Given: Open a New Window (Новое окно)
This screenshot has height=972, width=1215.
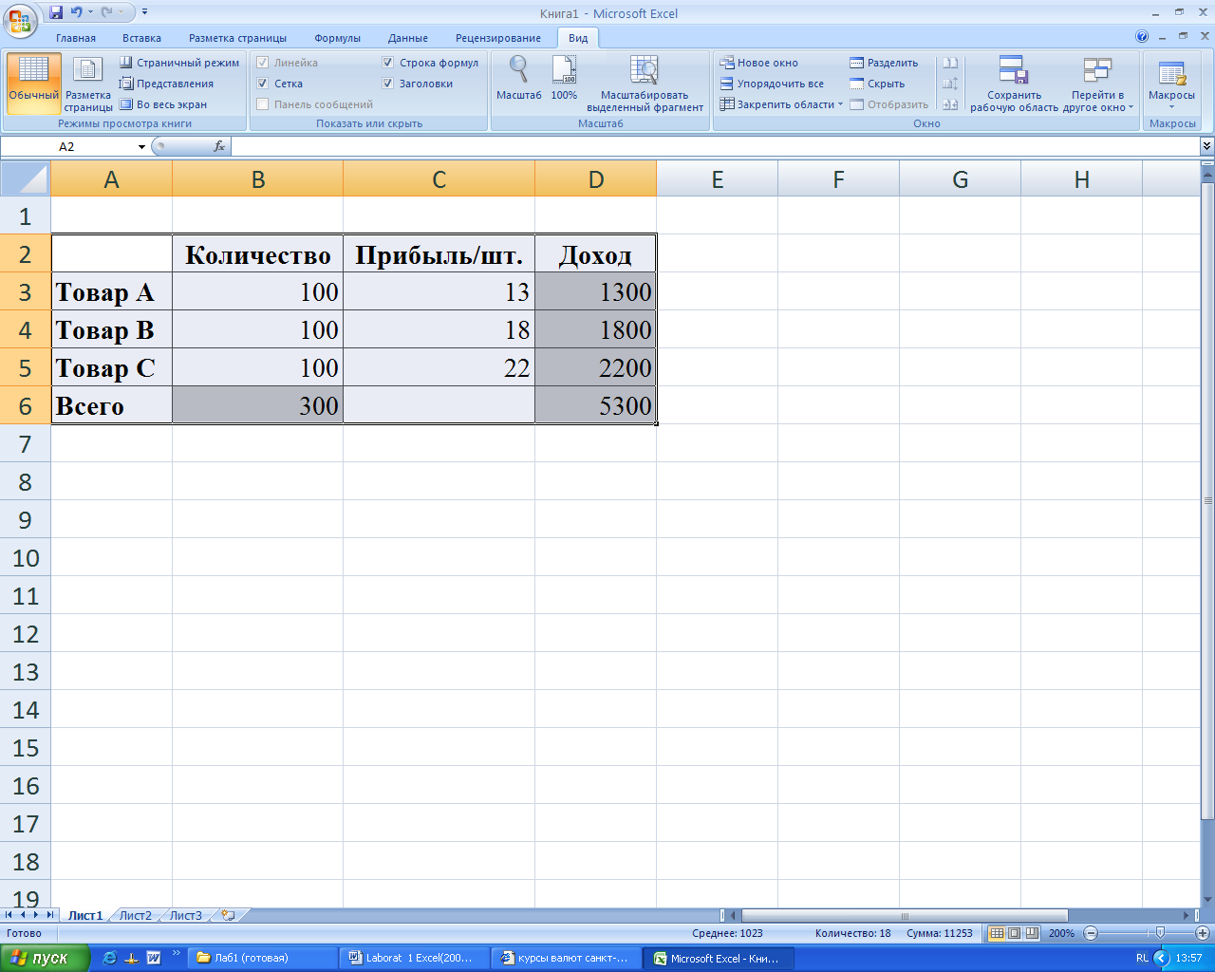Looking at the screenshot, I should click(x=758, y=63).
